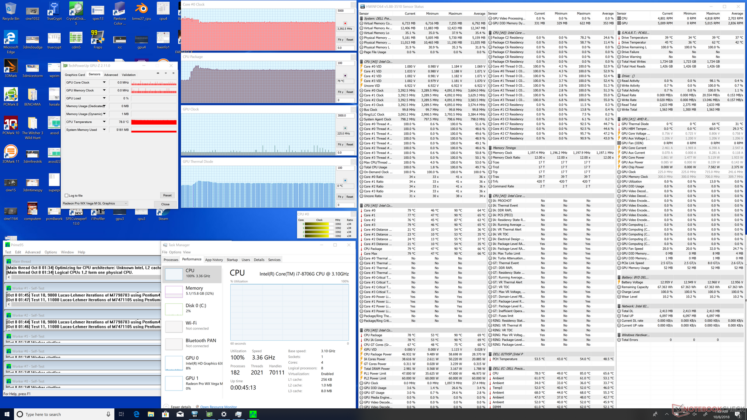
Task: Switch to GPU-Z Advanced tab
Action: point(111,75)
